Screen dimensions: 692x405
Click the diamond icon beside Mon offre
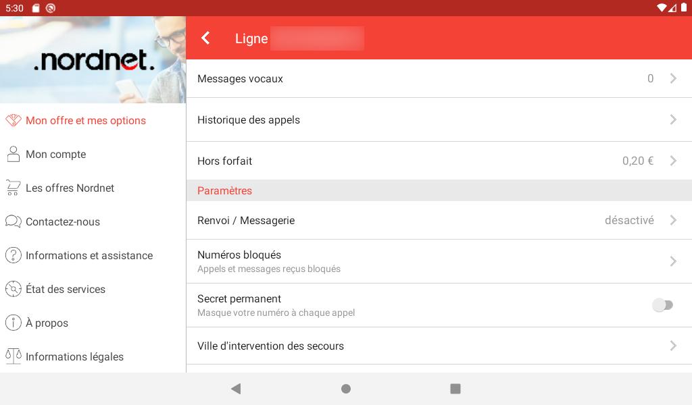click(x=14, y=121)
